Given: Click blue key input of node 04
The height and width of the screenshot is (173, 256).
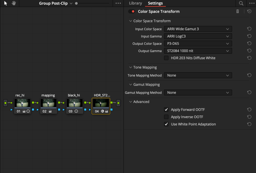Looking at the screenshot, I should point(90,110).
